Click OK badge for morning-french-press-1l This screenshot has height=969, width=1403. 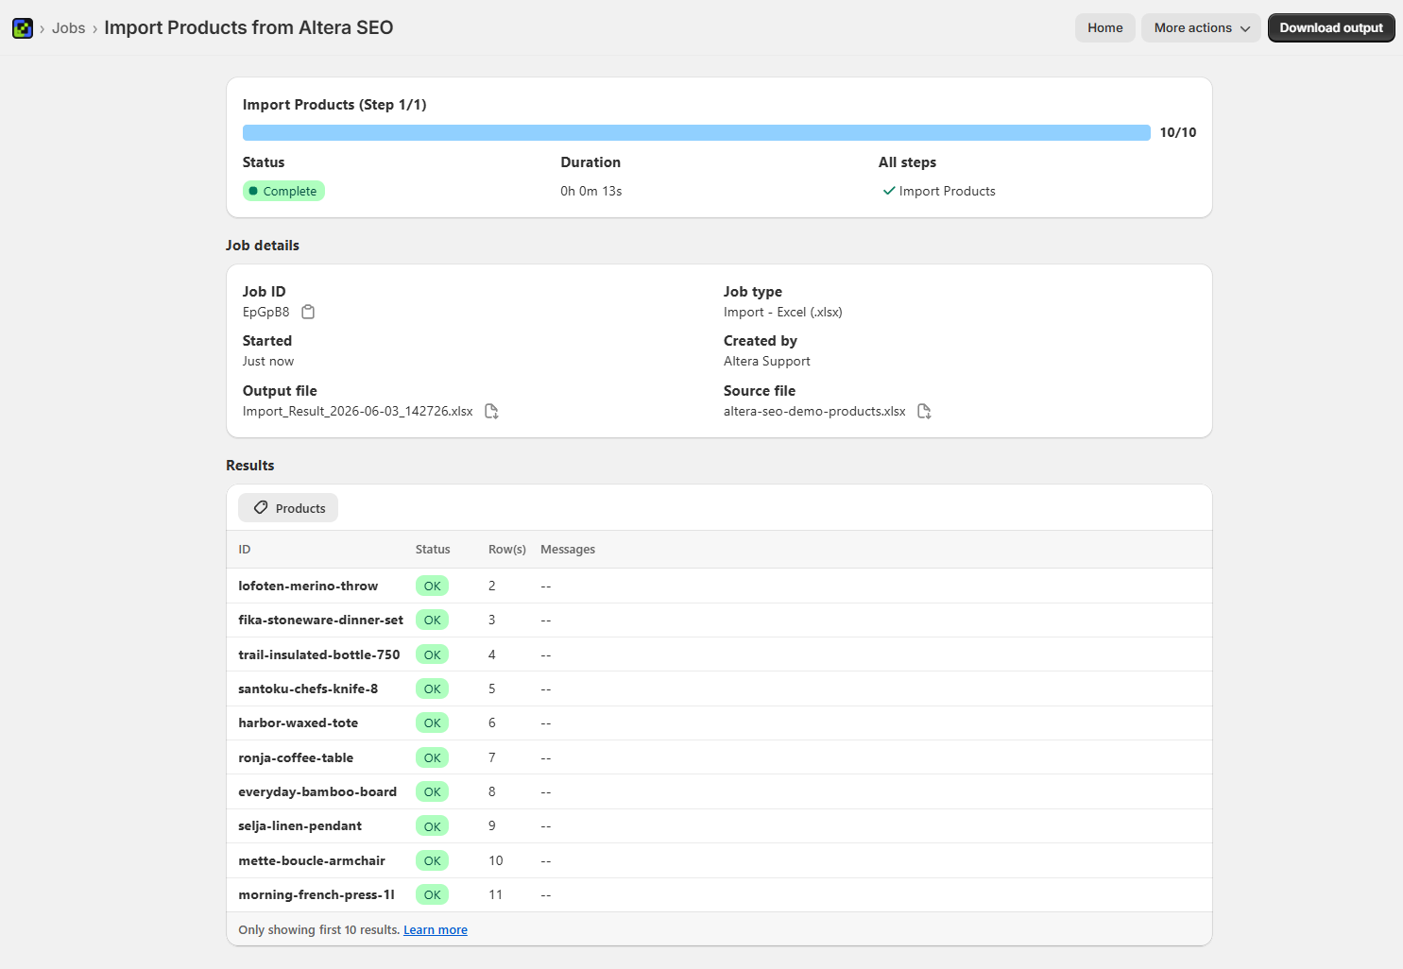point(433,894)
